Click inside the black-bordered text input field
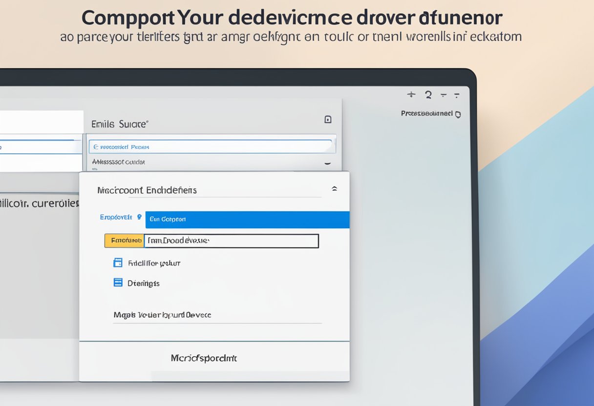This screenshot has height=406, width=594. click(231, 241)
